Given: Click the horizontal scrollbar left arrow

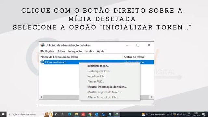Looking at the screenshot, I should click(41, 97).
